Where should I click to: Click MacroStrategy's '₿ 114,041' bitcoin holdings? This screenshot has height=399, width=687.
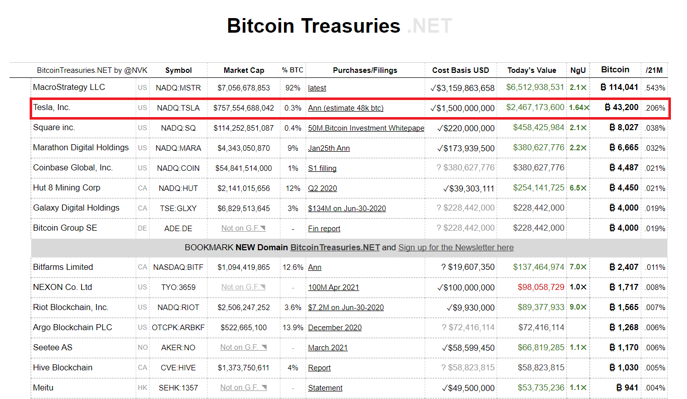620,87
